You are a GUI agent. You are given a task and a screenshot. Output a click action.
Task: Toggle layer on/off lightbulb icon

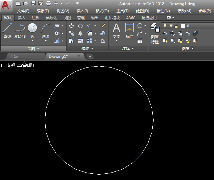point(165,26)
